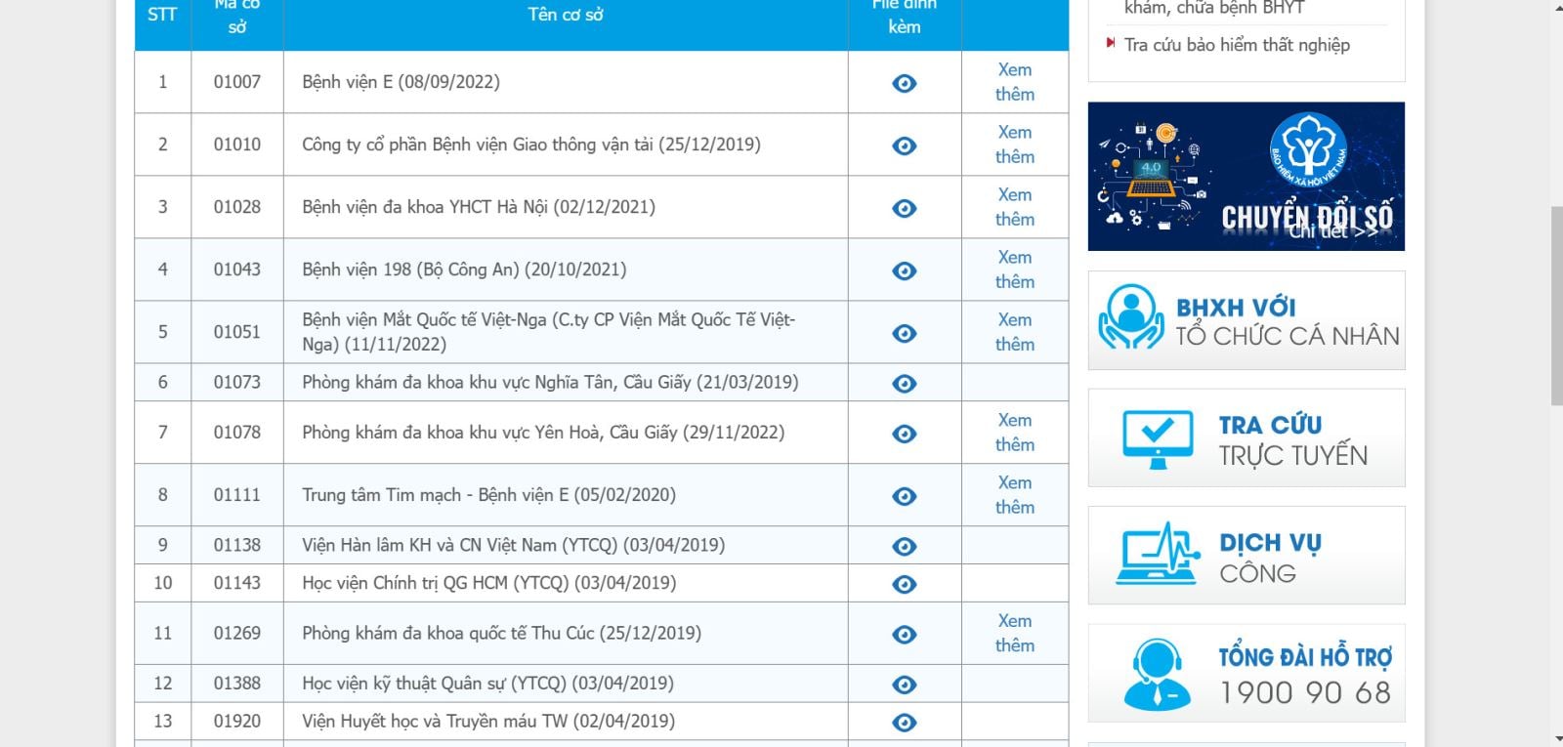1563x747 pixels.
Task: Click BHXH hands-and-person icon
Action: pos(1131,317)
